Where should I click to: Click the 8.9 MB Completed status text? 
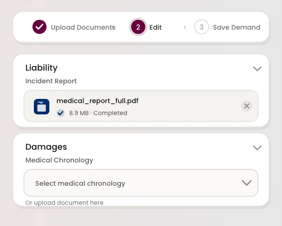[98, 113]
